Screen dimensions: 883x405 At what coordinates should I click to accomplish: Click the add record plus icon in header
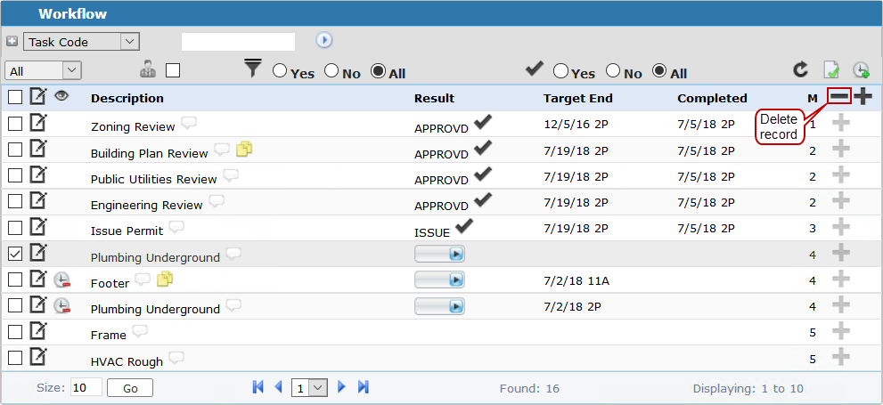point(863,97)
